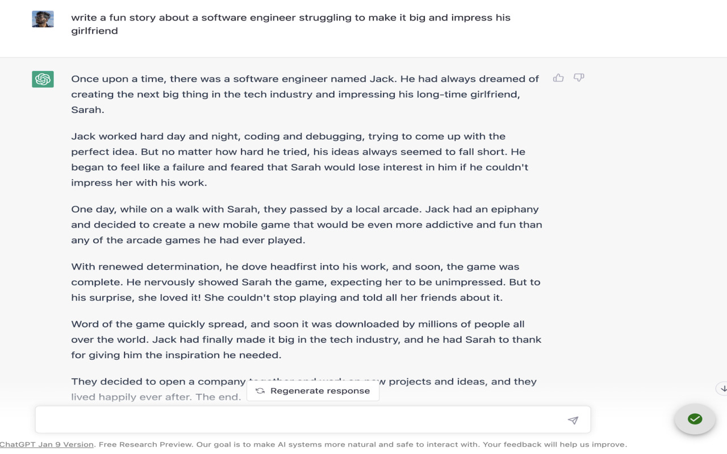Click the thumbs up icon on the response
727x454 pixels.
point(558,78)
